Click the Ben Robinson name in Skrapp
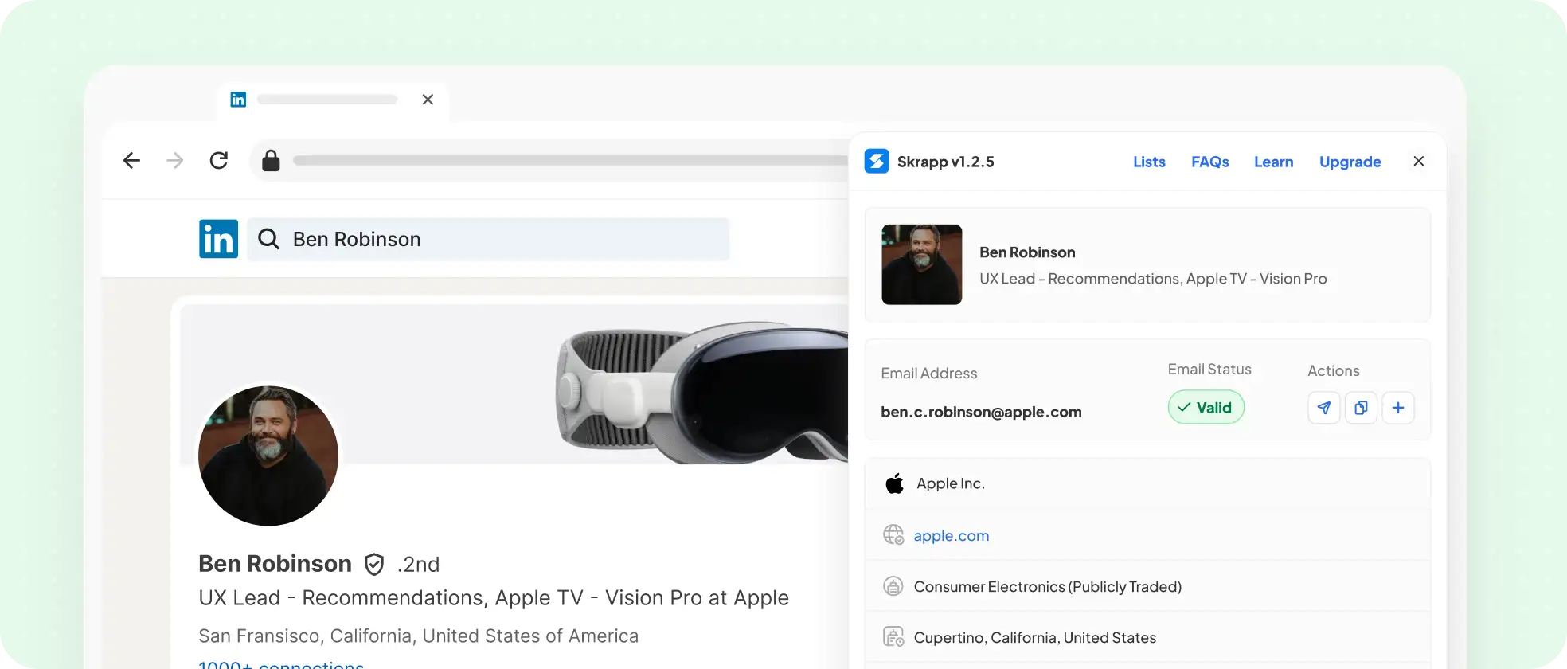The height and width of the screenshot is (669, 1567). point(1027,252)
